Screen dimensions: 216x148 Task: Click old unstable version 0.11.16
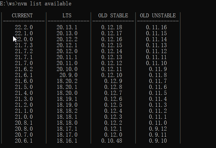coord(156,27)
